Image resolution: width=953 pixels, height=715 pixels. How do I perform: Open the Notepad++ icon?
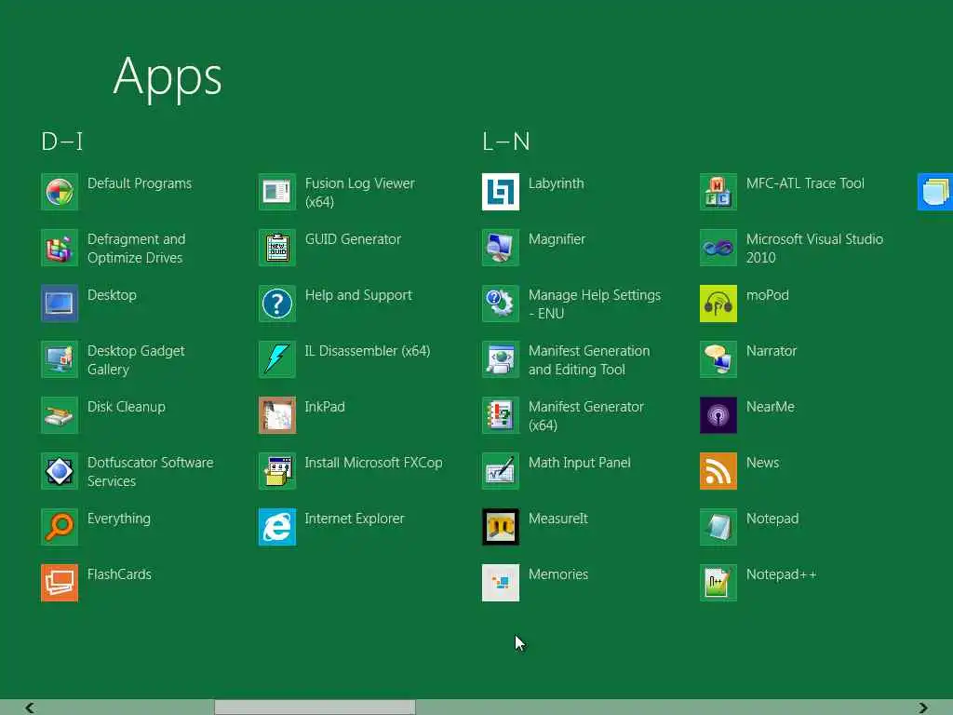click(718, 583)
